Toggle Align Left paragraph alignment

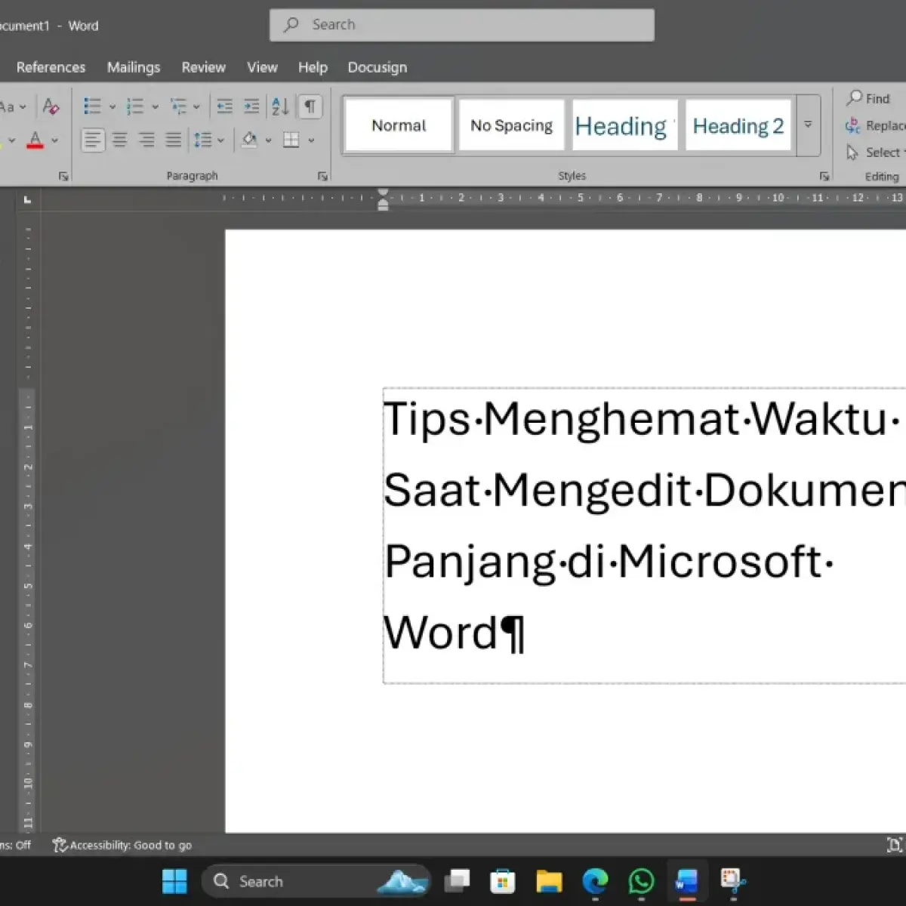tap(92, 140)
